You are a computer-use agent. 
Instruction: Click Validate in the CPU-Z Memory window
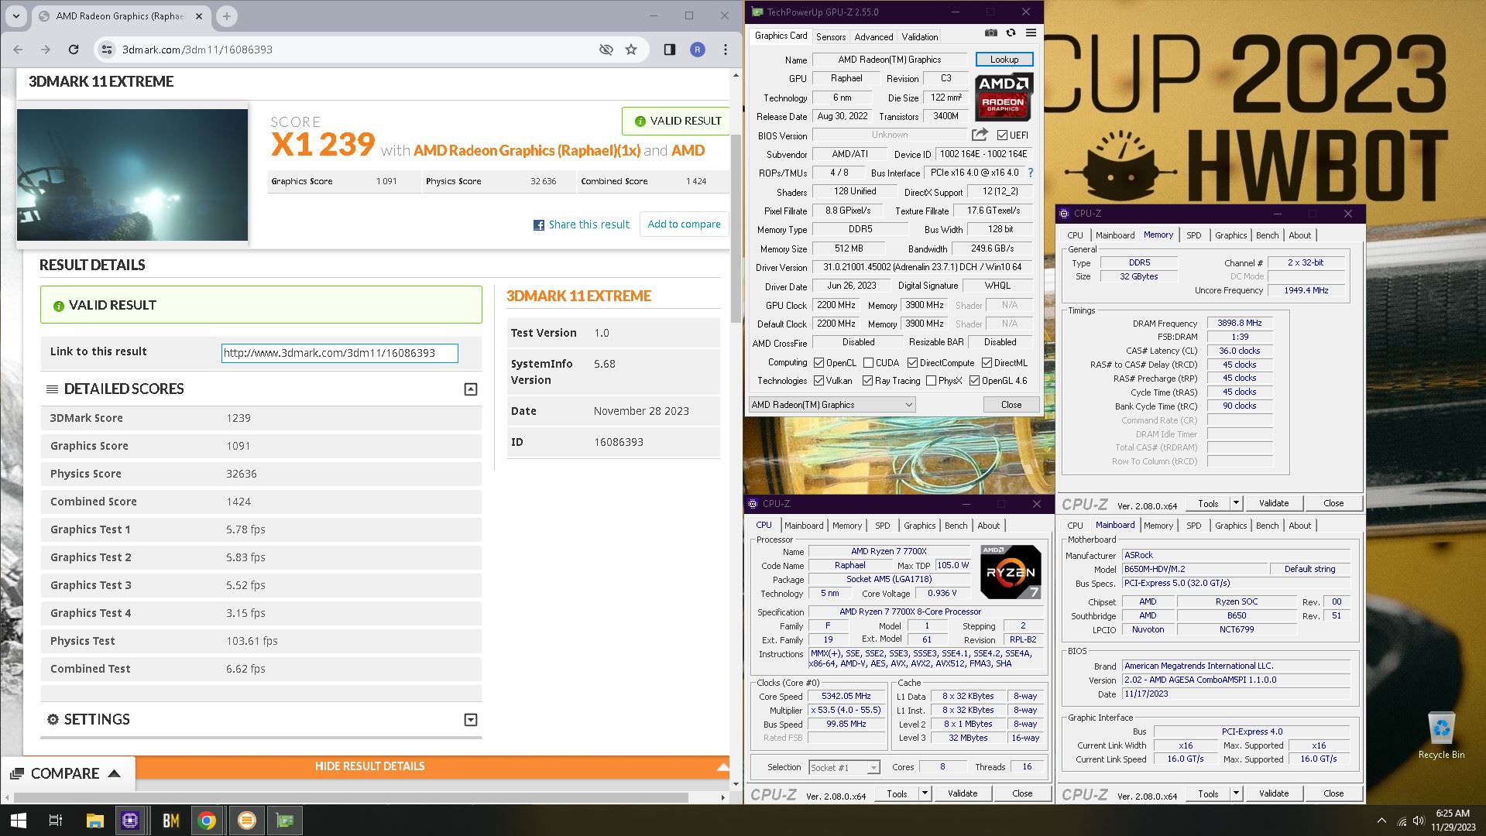[1274, 503]
